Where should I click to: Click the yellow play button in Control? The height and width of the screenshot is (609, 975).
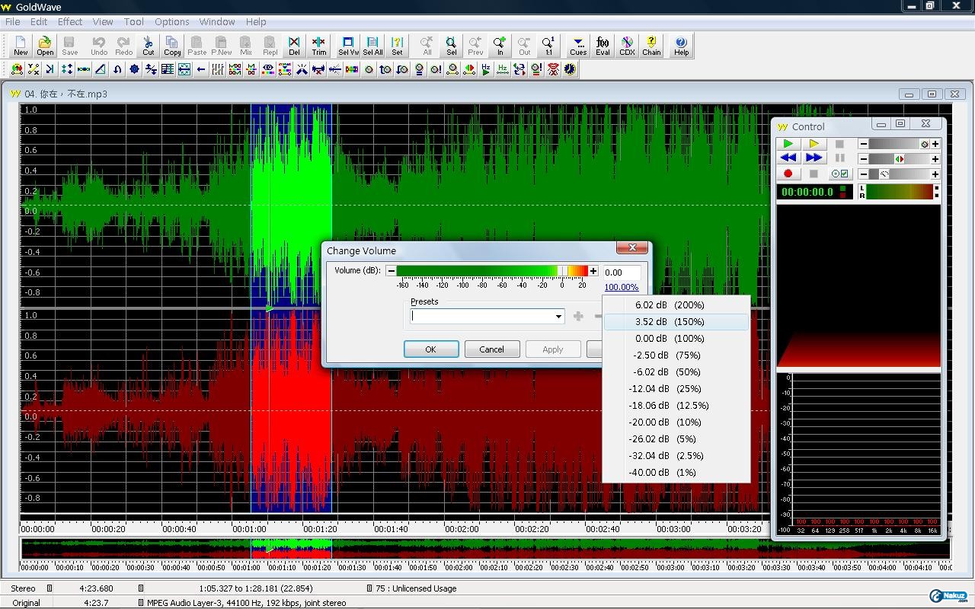[x=814, y=143]
